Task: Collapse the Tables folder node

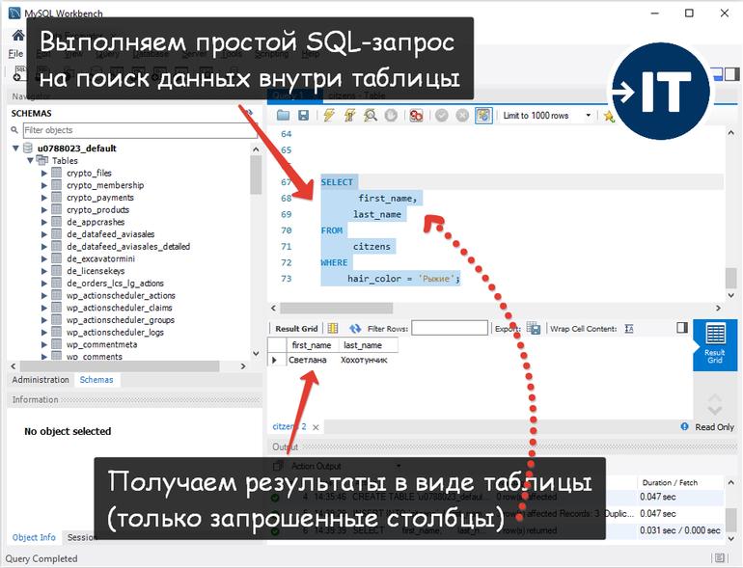Action: (x=30, y=161)
